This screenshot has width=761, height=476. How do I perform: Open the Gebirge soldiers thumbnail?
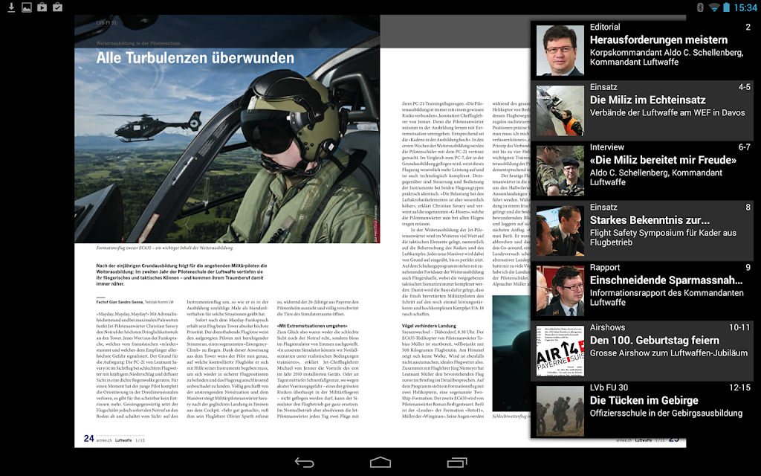tap(560, 411)
